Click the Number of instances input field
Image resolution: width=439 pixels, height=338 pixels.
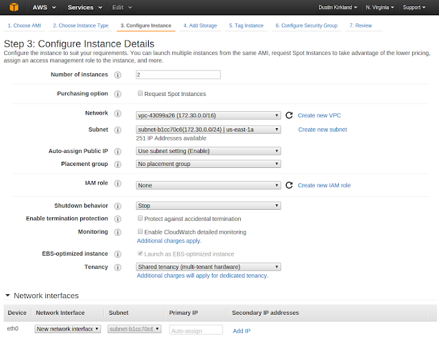[x=178, y=75]
